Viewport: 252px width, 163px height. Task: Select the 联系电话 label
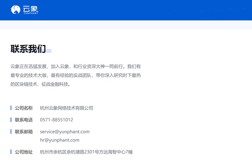[x=24, y=120]
